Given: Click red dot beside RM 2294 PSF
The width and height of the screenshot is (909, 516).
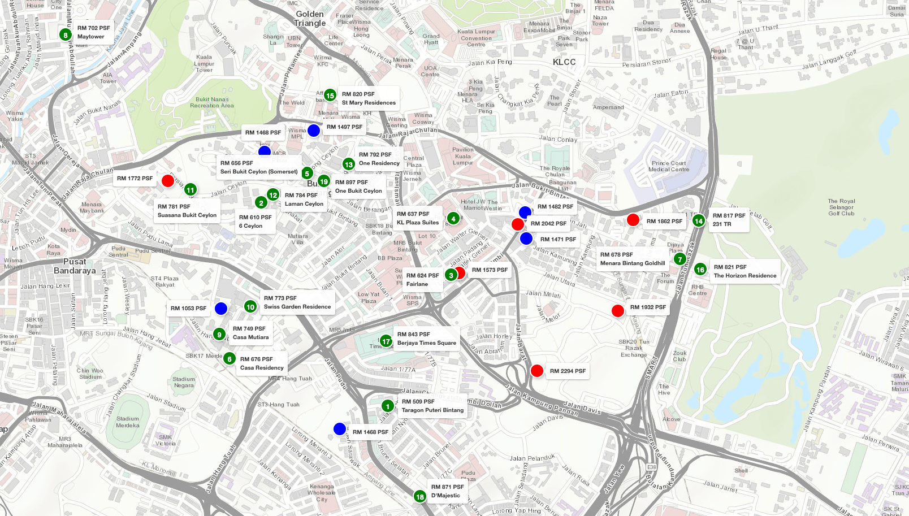Looking at the screenshot, I should point(537,371).
